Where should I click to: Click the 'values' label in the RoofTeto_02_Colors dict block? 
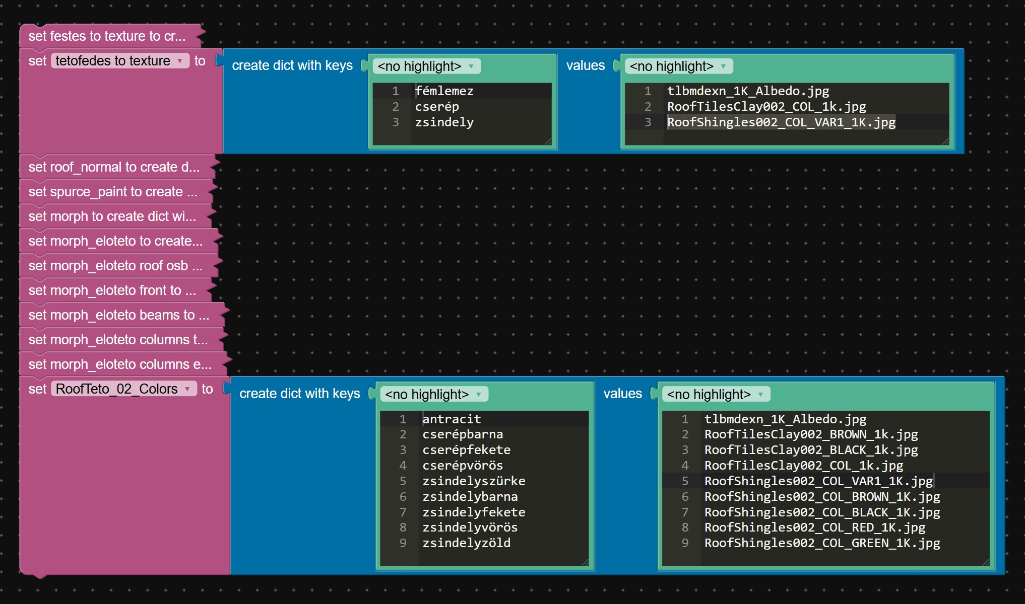pos(623,394)
